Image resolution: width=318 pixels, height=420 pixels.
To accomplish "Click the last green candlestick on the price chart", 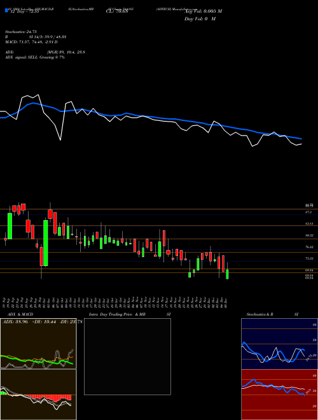I will pyautogui.click(x=228, y=274).
